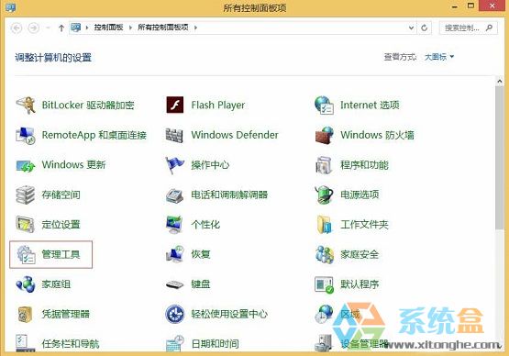509x356 pixels.
Task: Open the 家庭安全 people icon
Action: pos(325,254)
